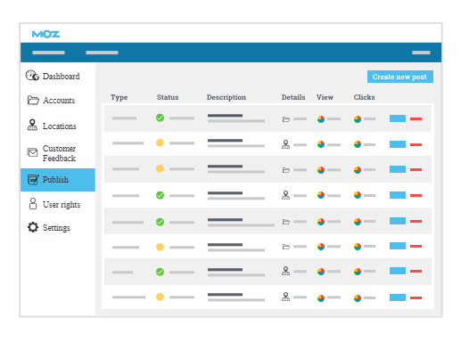Click the yellow status dot in sixth row
The height and width of the screenshot is (342, 461).
pos(160,247)
